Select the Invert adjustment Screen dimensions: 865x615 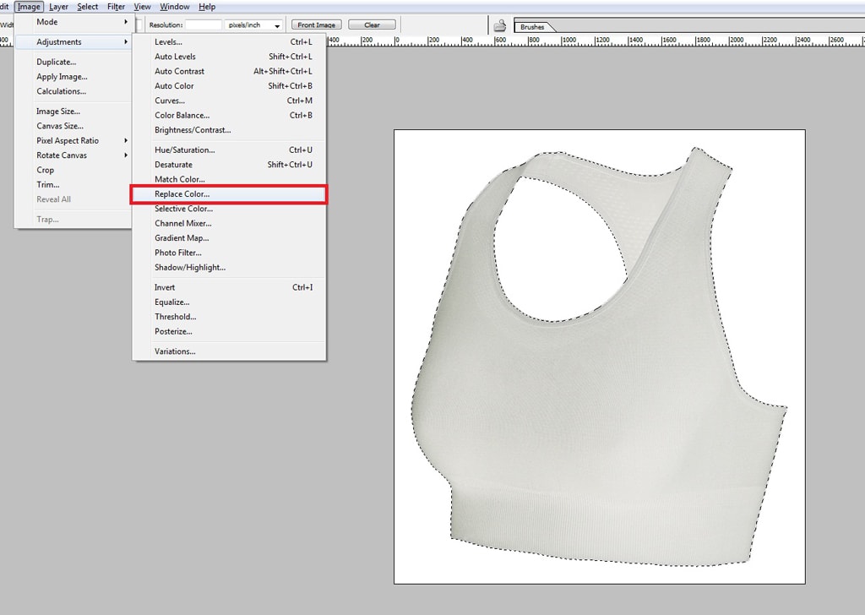[164, 288]
